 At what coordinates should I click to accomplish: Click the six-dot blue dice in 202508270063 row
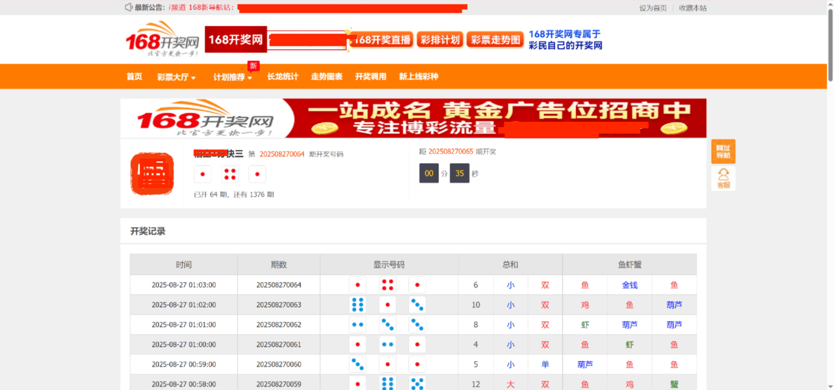(x=357, y=305)
